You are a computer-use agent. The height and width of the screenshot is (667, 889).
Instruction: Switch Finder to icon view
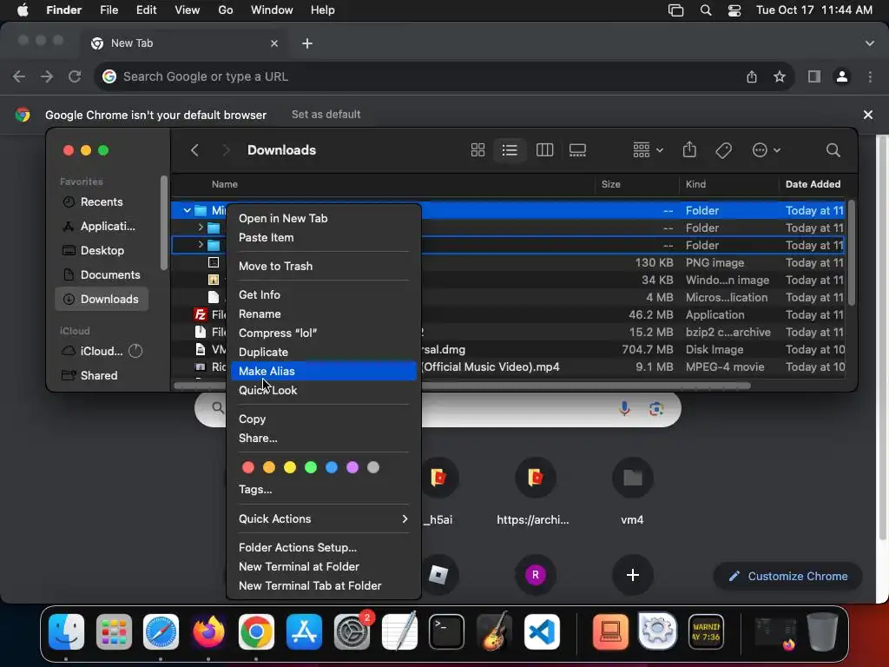477,150
